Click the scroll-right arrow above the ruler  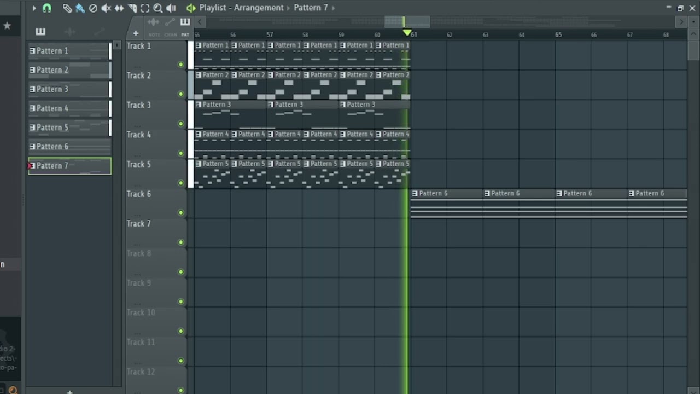pyautogui.click(x=681, y=22)
